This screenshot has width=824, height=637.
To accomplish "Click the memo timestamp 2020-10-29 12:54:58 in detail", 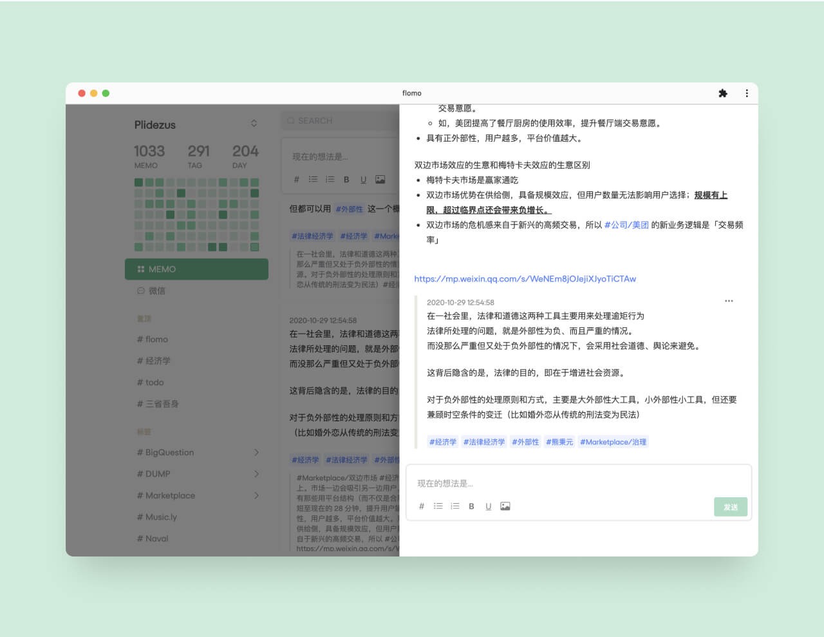I will [x=461, y=302].
